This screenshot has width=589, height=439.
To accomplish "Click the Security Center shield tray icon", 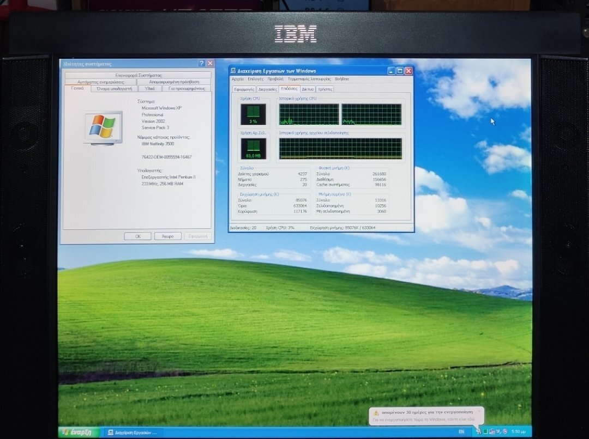I will (505, 431).
